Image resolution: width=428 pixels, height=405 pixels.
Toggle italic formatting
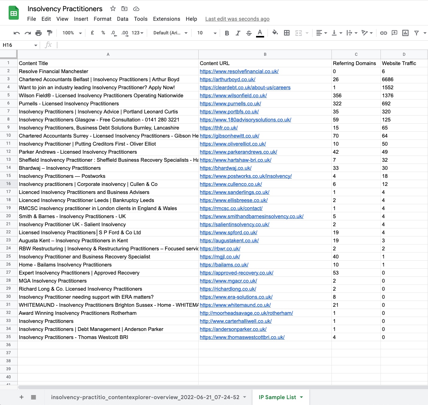pos(238,33)
